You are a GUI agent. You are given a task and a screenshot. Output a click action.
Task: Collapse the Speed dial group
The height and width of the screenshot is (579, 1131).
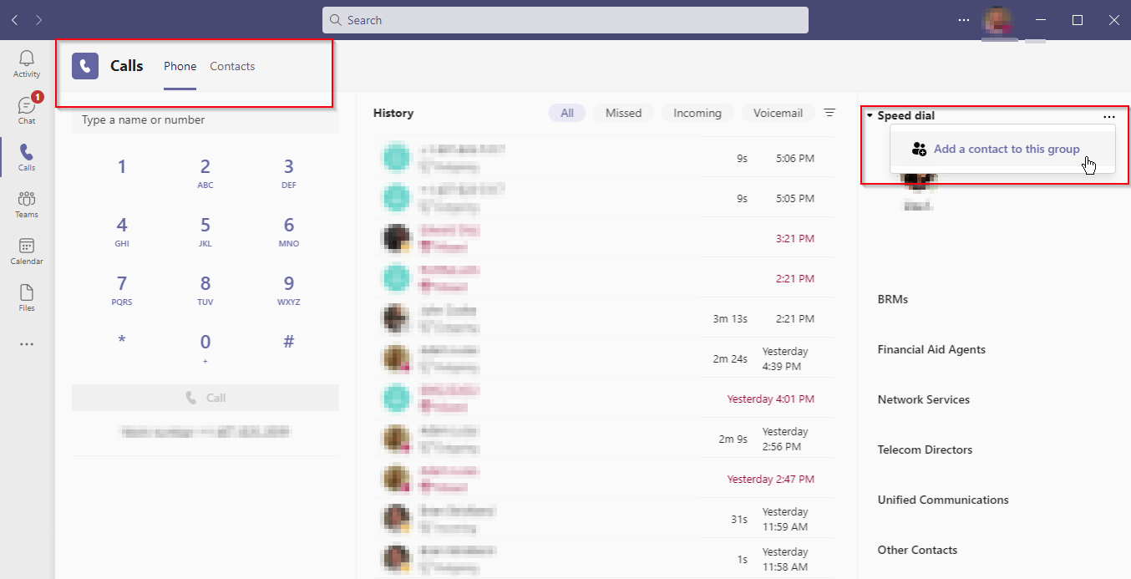coord(870,116)
